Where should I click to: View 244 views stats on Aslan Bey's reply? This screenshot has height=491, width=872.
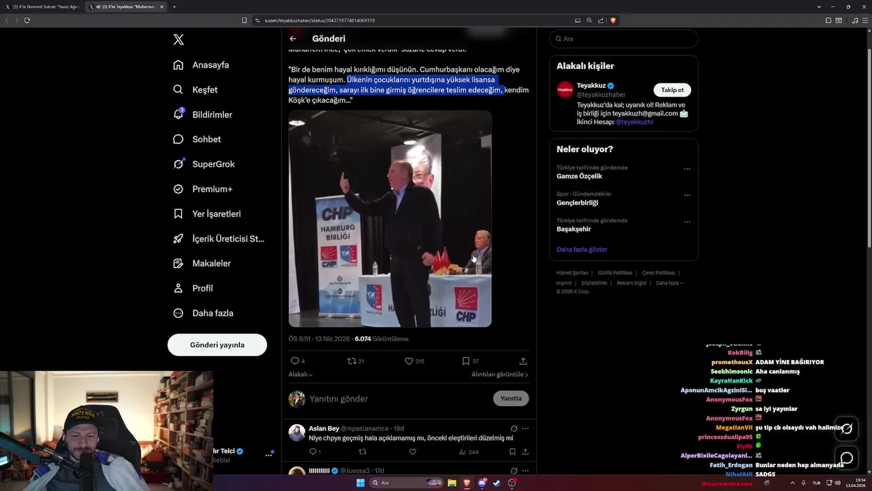point(469,451)
